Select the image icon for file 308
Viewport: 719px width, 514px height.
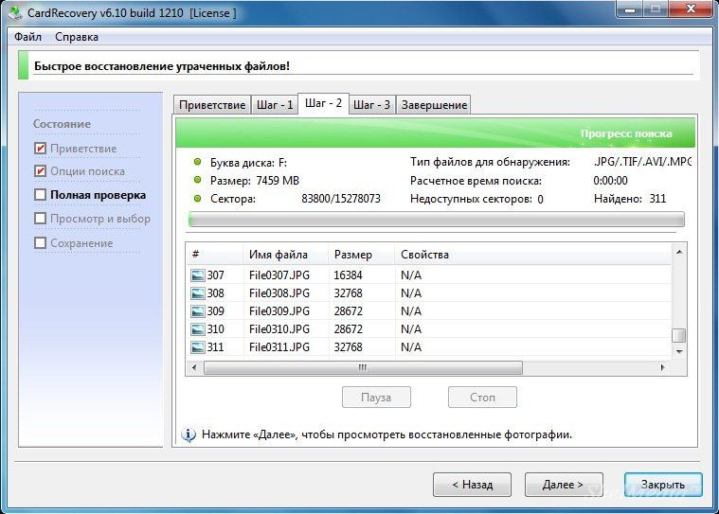pyautogui.click(x=198, y=293)
